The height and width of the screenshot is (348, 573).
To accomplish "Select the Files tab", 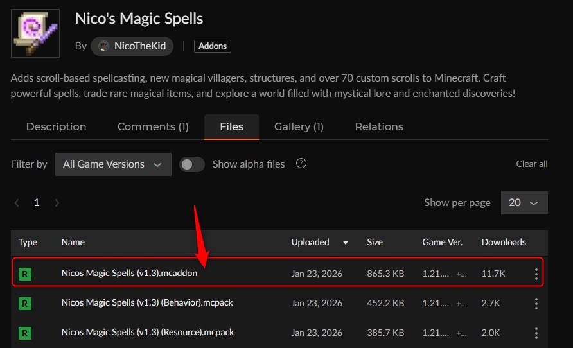I will 232,126.
